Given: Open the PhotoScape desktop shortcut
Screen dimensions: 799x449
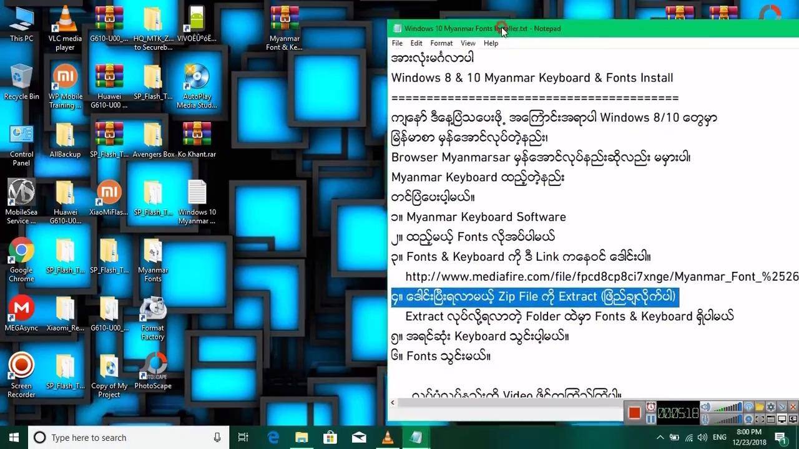Looking at the screenshot, I should coord(153,371).
